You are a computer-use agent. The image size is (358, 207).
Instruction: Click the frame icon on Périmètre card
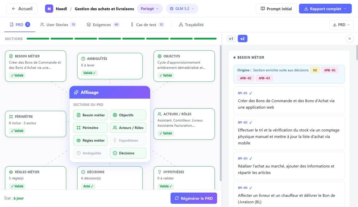[x=11, y=117]
